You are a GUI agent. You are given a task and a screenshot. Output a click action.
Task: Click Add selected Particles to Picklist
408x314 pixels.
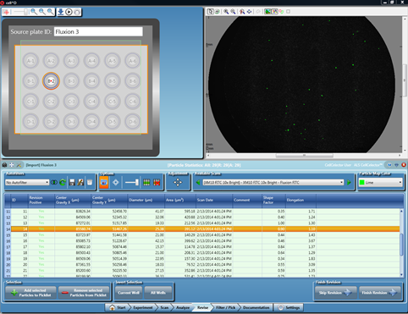click(31, 293)
